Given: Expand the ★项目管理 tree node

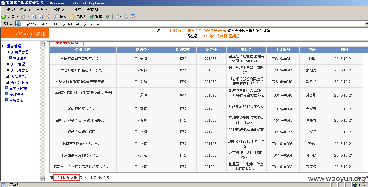Looking at the screenshot, I should [x=7, y=70].
